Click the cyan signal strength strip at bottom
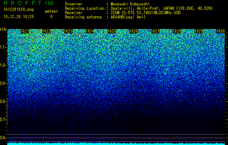Image resolution: width=228 pixels, height=145 pixels. pyautogui.click(x=116, y=144)
